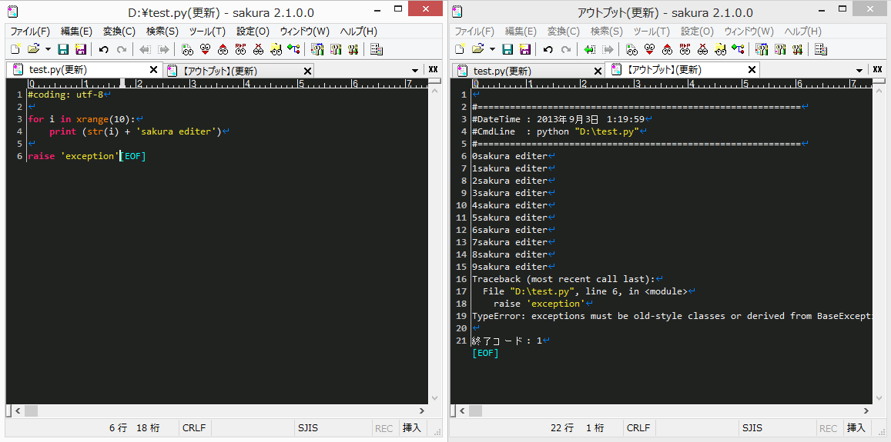Viewport: 891px width, 442px height.
Task: Run outline analysis in test.py window
Action: click(x=293, y=49)
